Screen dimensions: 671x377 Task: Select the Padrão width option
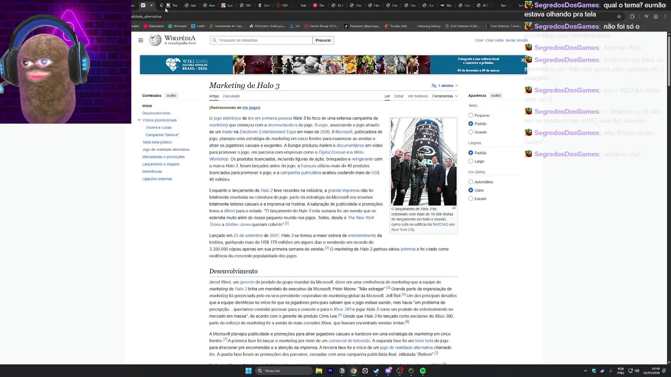471,153
